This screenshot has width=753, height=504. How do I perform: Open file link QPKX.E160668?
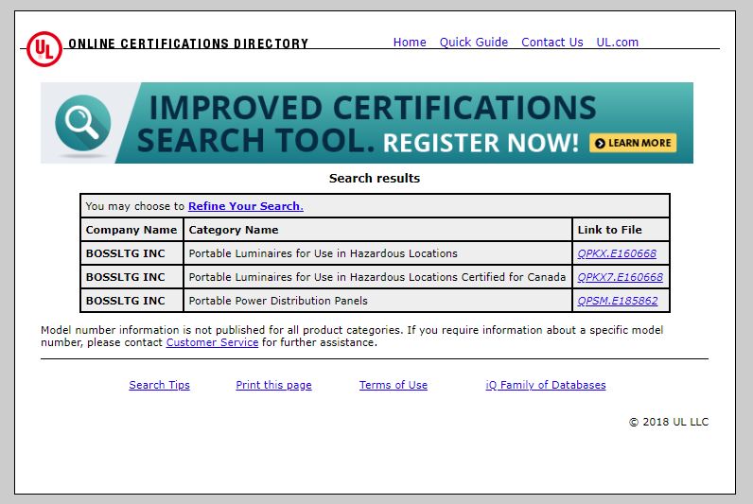tap(617, 253)
